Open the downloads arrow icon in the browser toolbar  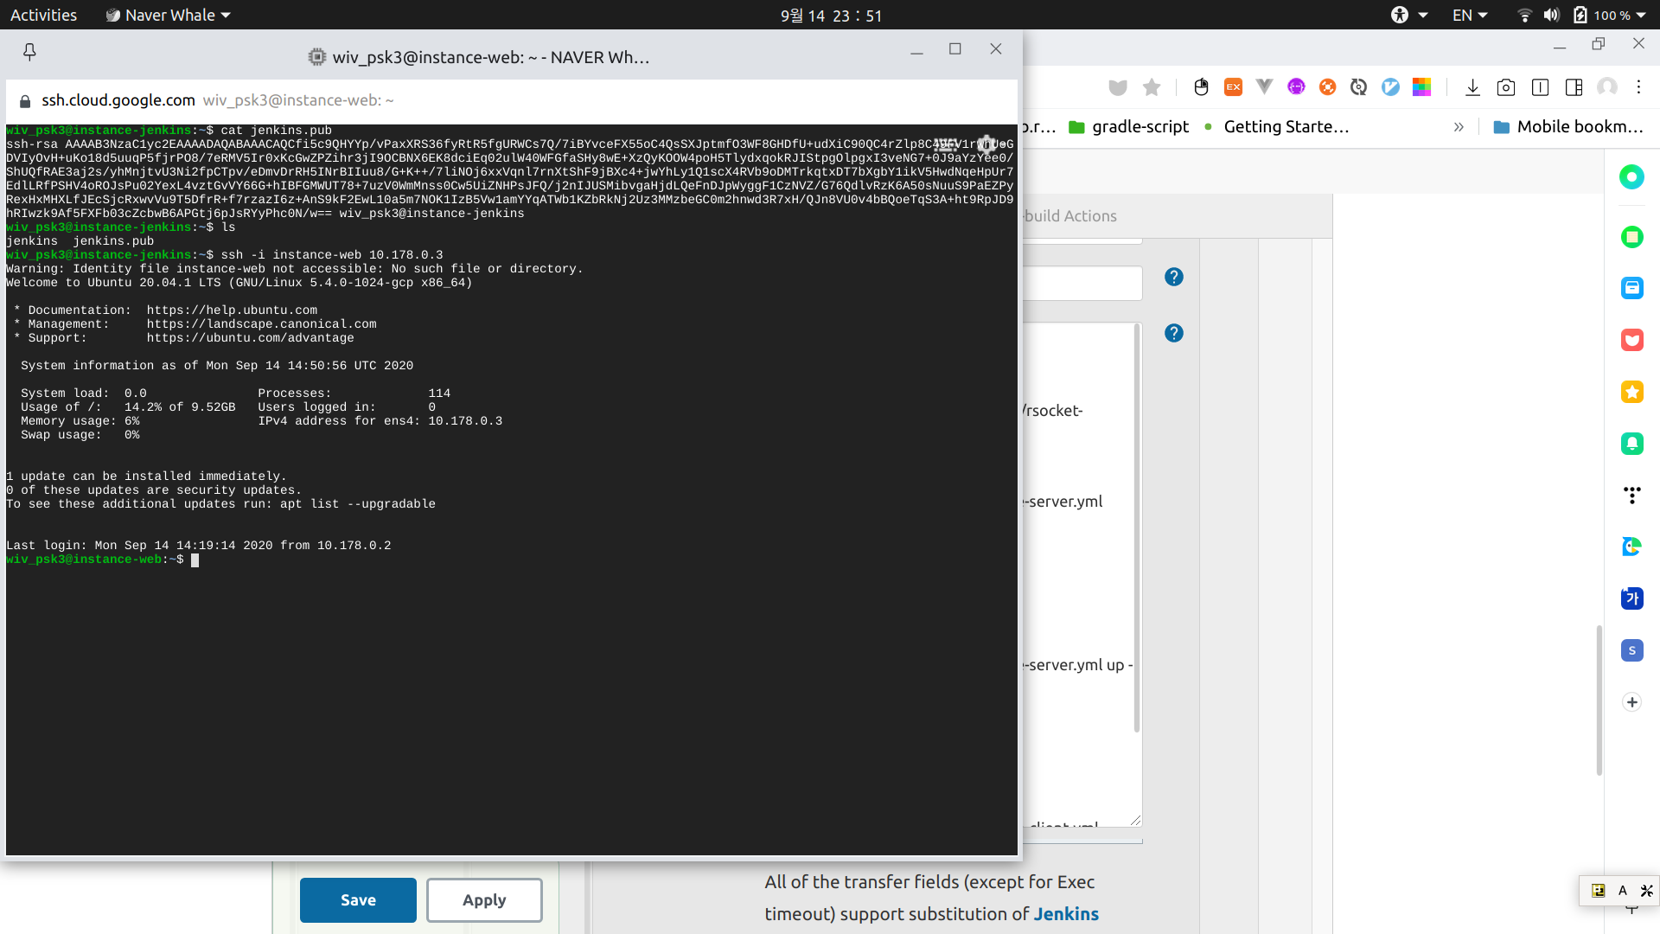pyautogui.click(x=1472, y=87)
